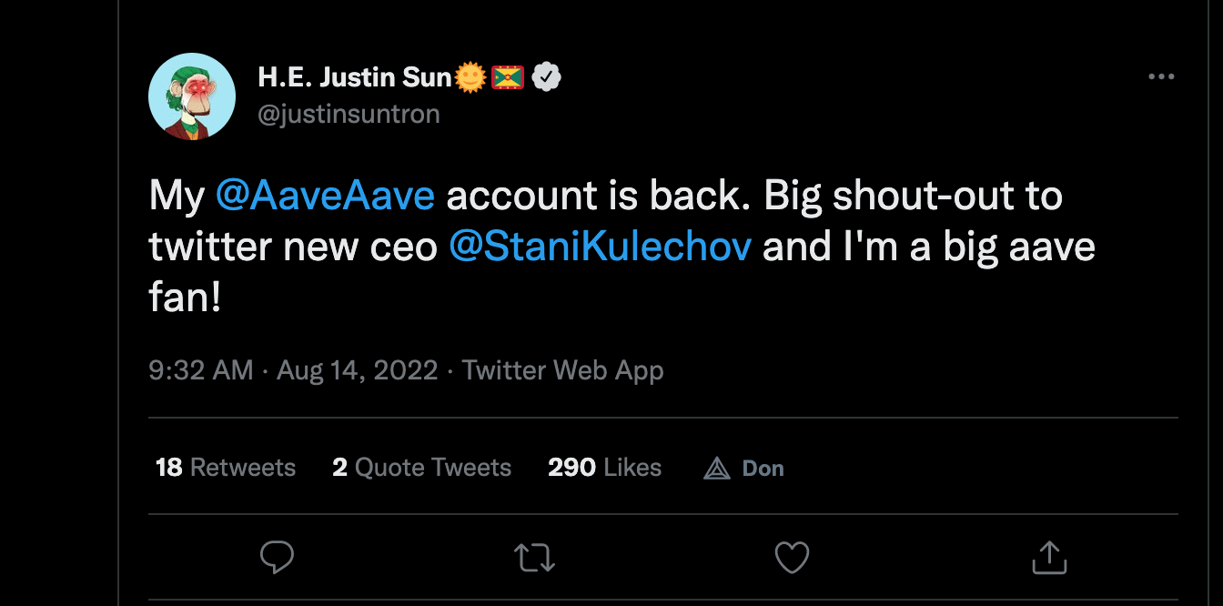Click the @justinsuntron handle
This screenshot has width=1223, height=606.
(x=349, y=114)
